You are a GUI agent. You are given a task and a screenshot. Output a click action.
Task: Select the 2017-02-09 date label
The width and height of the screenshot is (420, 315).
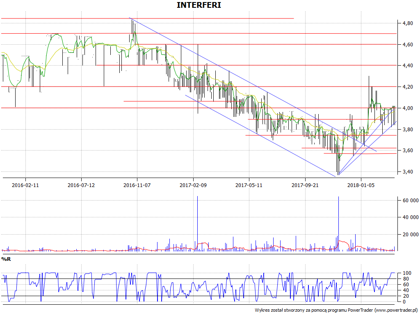193,185
